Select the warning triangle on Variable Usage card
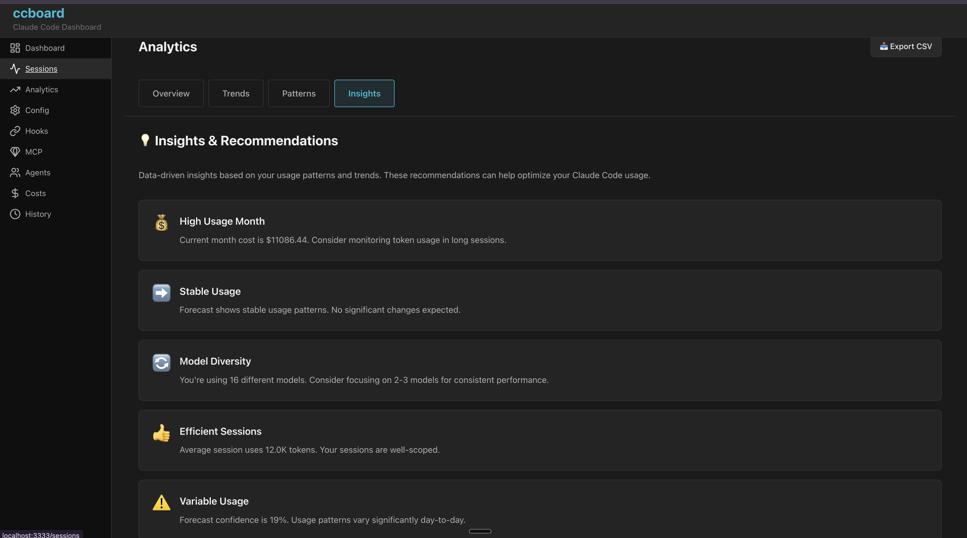The width and height of the screenshot is (967, 538). (x=161, y=503)
